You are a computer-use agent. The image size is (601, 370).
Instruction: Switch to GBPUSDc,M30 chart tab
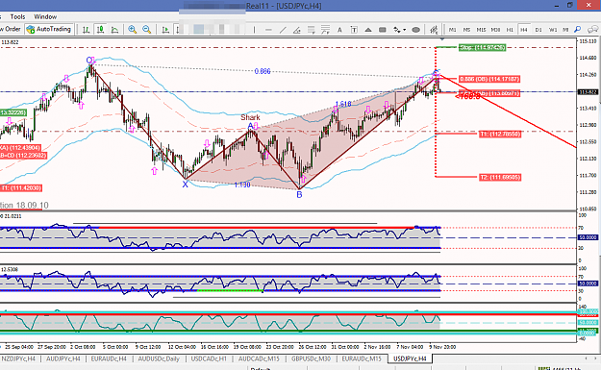click(311, 358)
